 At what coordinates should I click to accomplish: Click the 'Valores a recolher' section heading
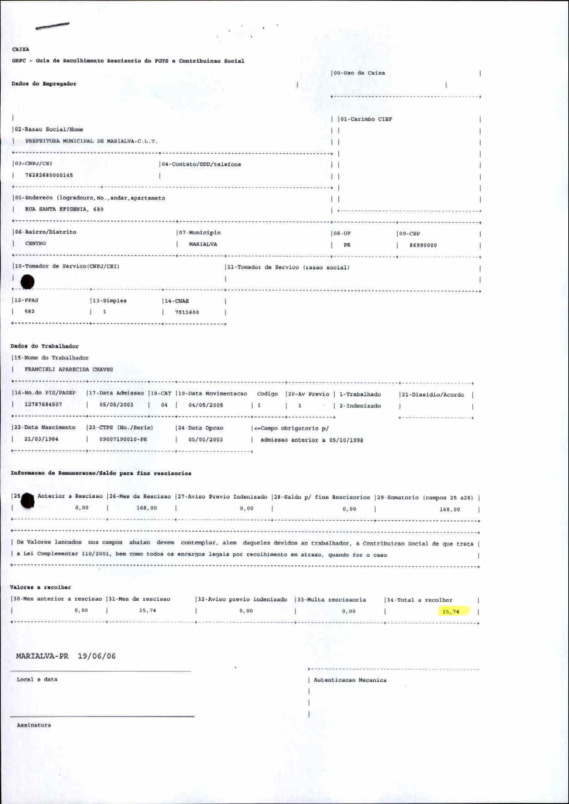(x=40, y=587)
